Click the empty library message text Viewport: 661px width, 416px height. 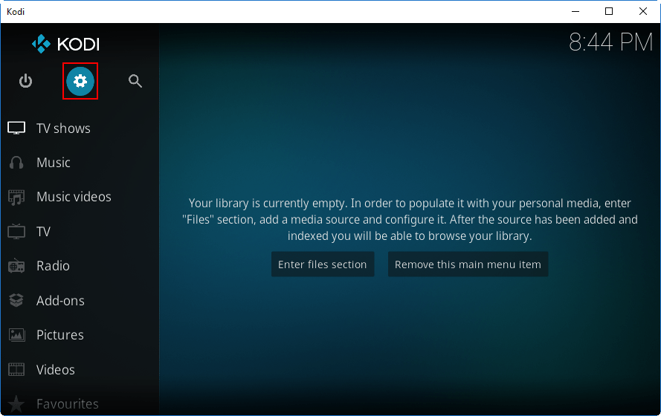[410, 219]
